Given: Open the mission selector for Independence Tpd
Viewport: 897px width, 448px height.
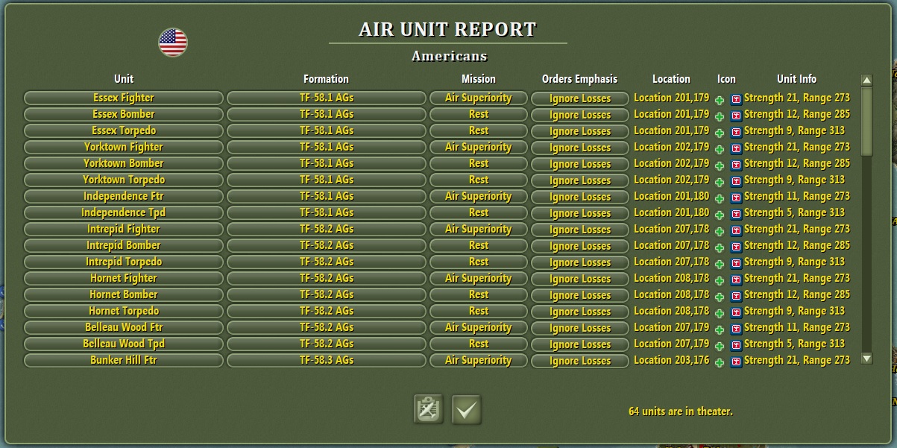Looking at the screenshot, I should tap(479, 212).
